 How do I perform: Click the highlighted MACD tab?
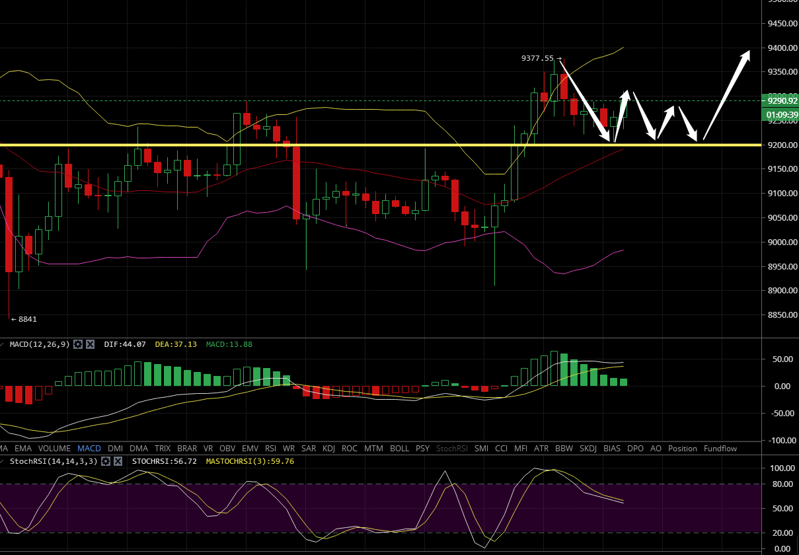coord(89,449)
